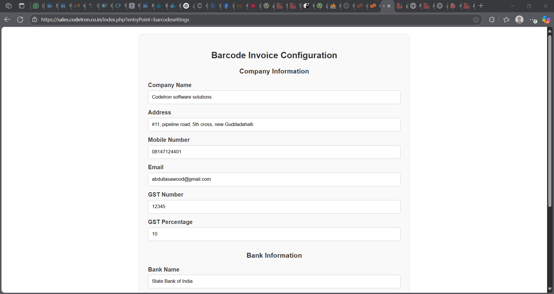Click the page scrollbar up arrow
Screen dimensions: 554x294
[x=550, y=31]
